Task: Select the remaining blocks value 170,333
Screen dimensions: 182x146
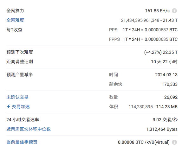Action: (170, 85)
